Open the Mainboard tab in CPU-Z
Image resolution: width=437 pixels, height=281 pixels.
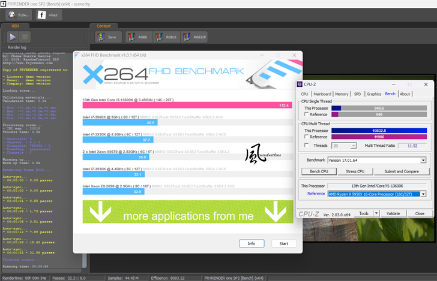click(322, 94)
